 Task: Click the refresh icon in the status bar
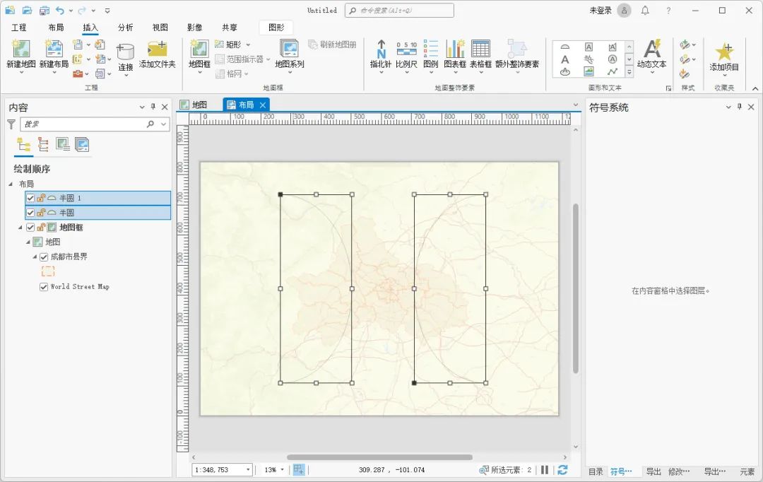562,470
